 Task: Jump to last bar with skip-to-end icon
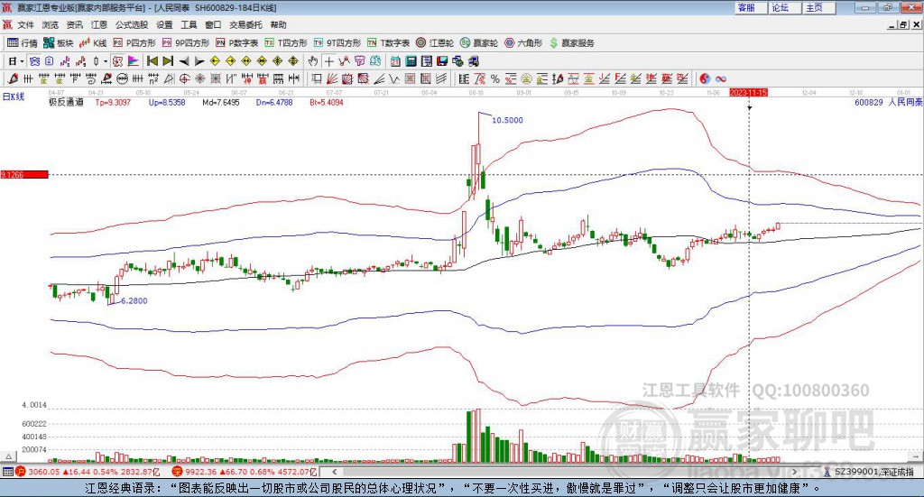click(x=168, y=61)
